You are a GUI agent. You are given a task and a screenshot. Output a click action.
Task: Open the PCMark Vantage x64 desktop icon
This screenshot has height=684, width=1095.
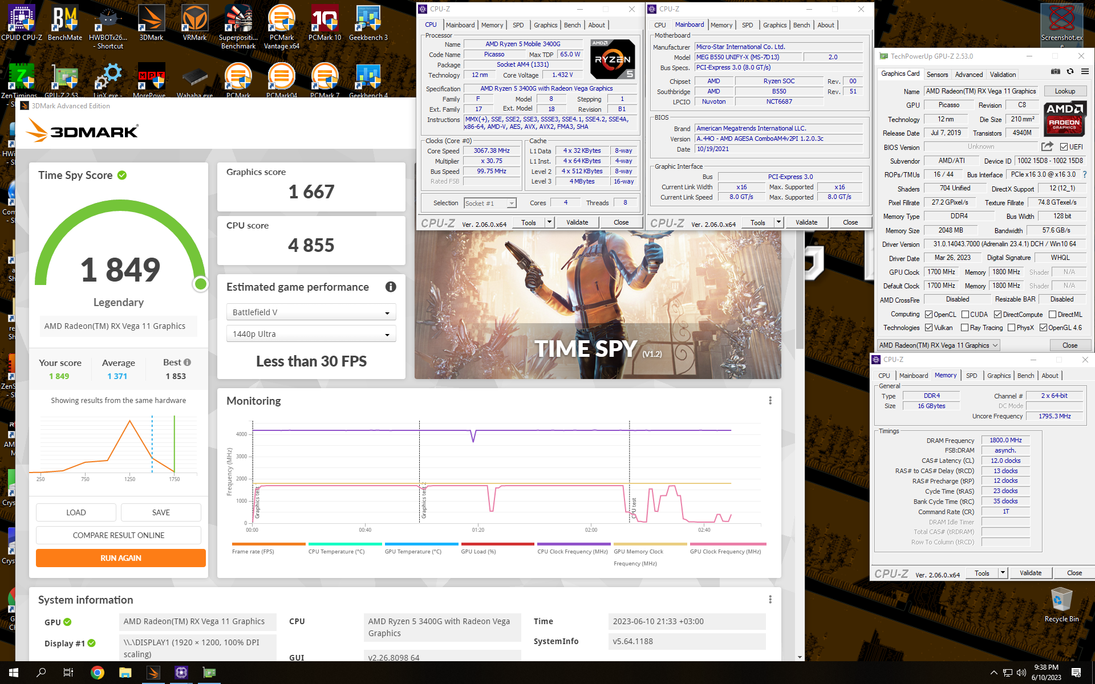click(x=282, y=27)
